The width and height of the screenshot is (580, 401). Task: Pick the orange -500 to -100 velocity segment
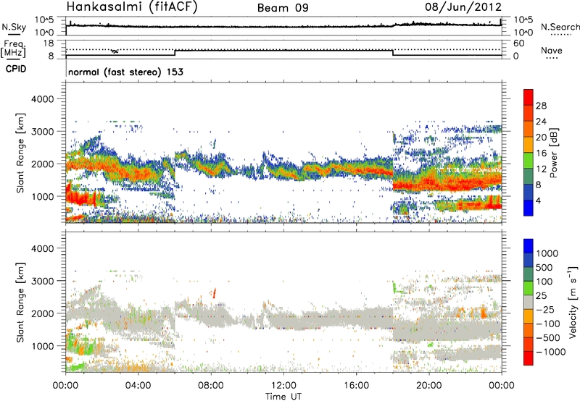[529, 330]
